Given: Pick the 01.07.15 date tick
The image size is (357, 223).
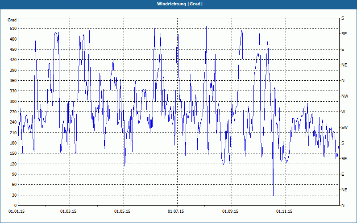Looking at the screenshot, I should pos(176,211).
